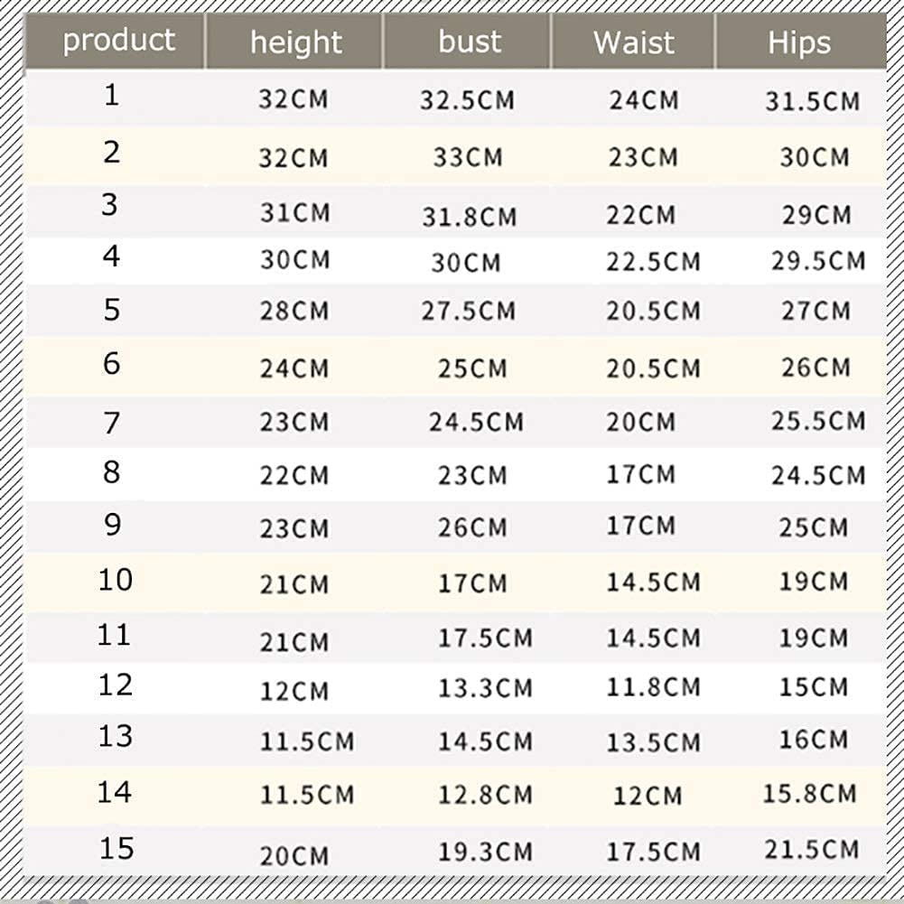
Task: Click the 31.8CM bust cell
Action: click(470, 217)
